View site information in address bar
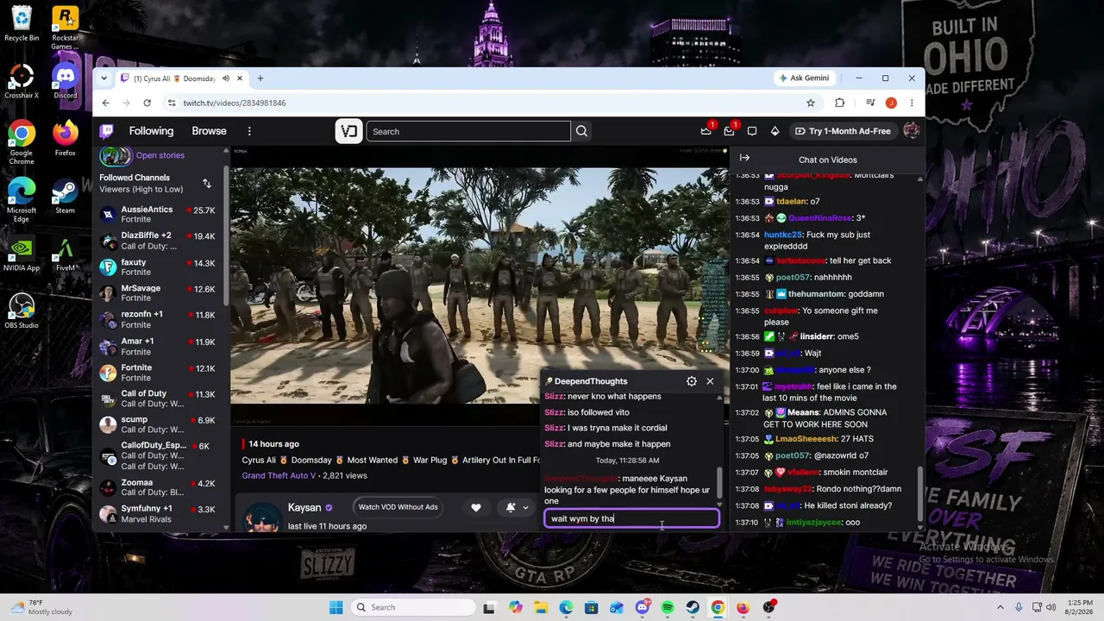Viewport: 1104px width, 621px height. pos(172,103)
